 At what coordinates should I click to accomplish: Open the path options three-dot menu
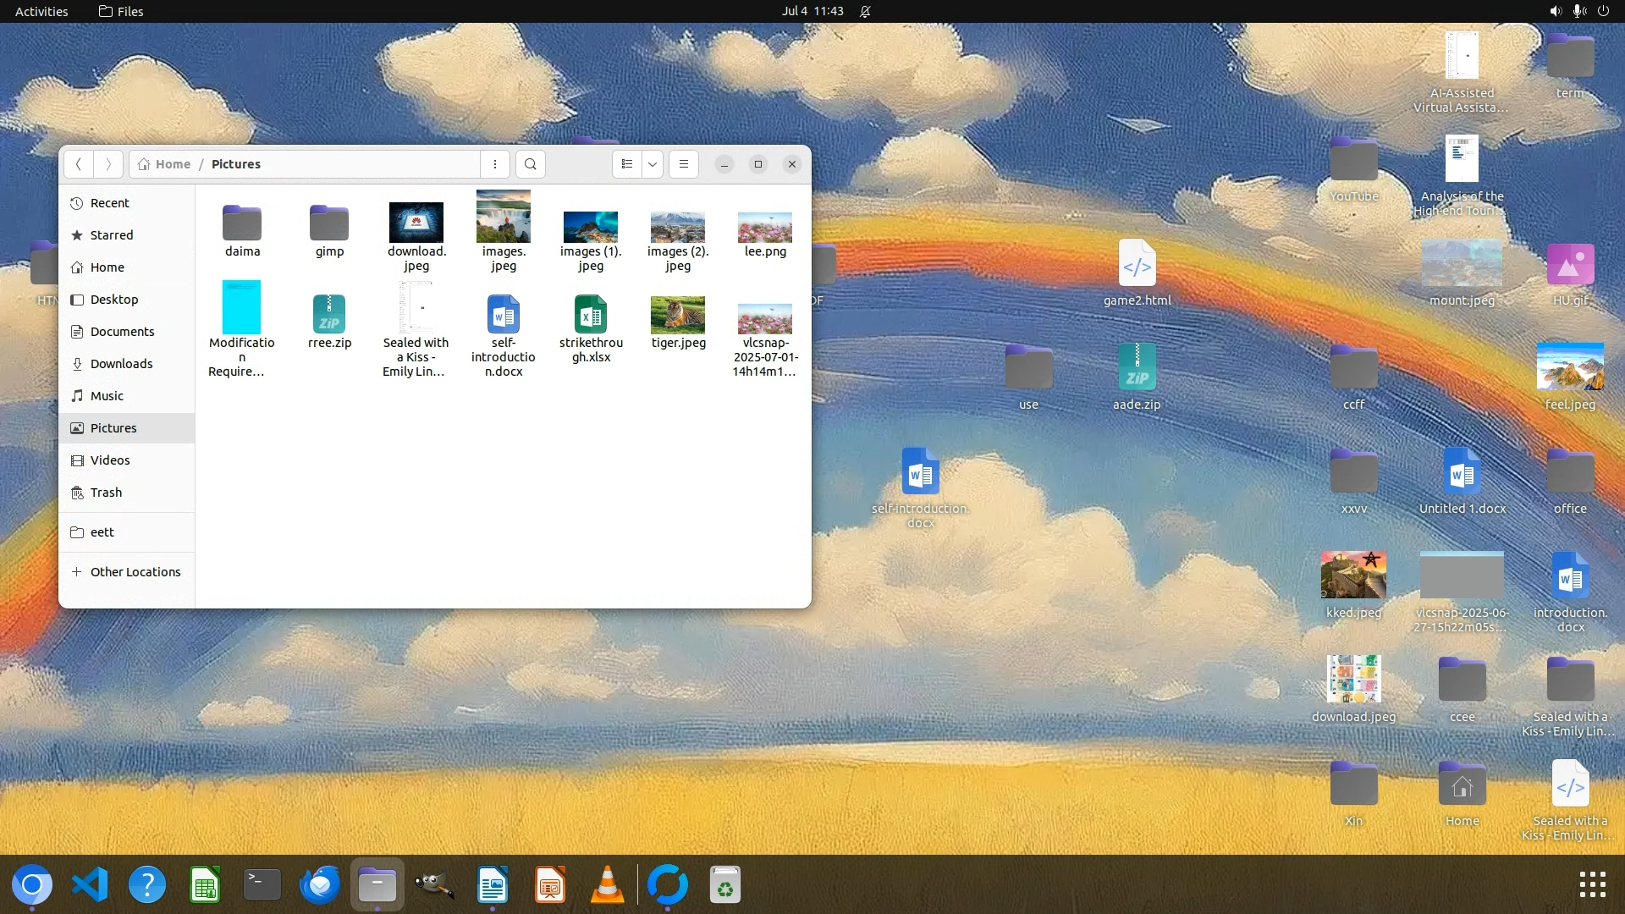(495, 164)
